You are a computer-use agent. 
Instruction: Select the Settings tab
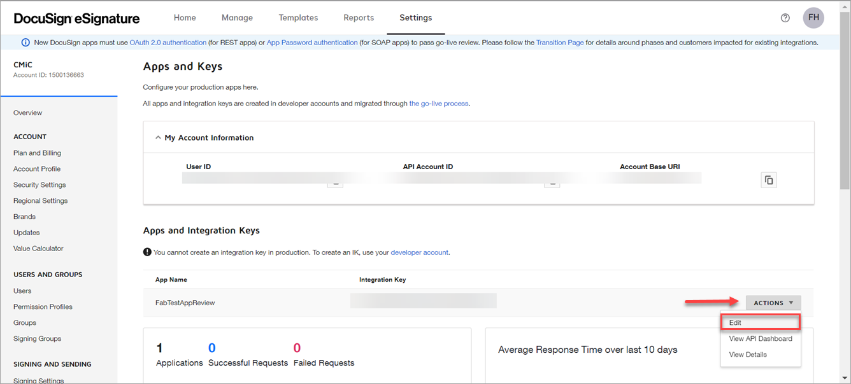click(416, 18)
